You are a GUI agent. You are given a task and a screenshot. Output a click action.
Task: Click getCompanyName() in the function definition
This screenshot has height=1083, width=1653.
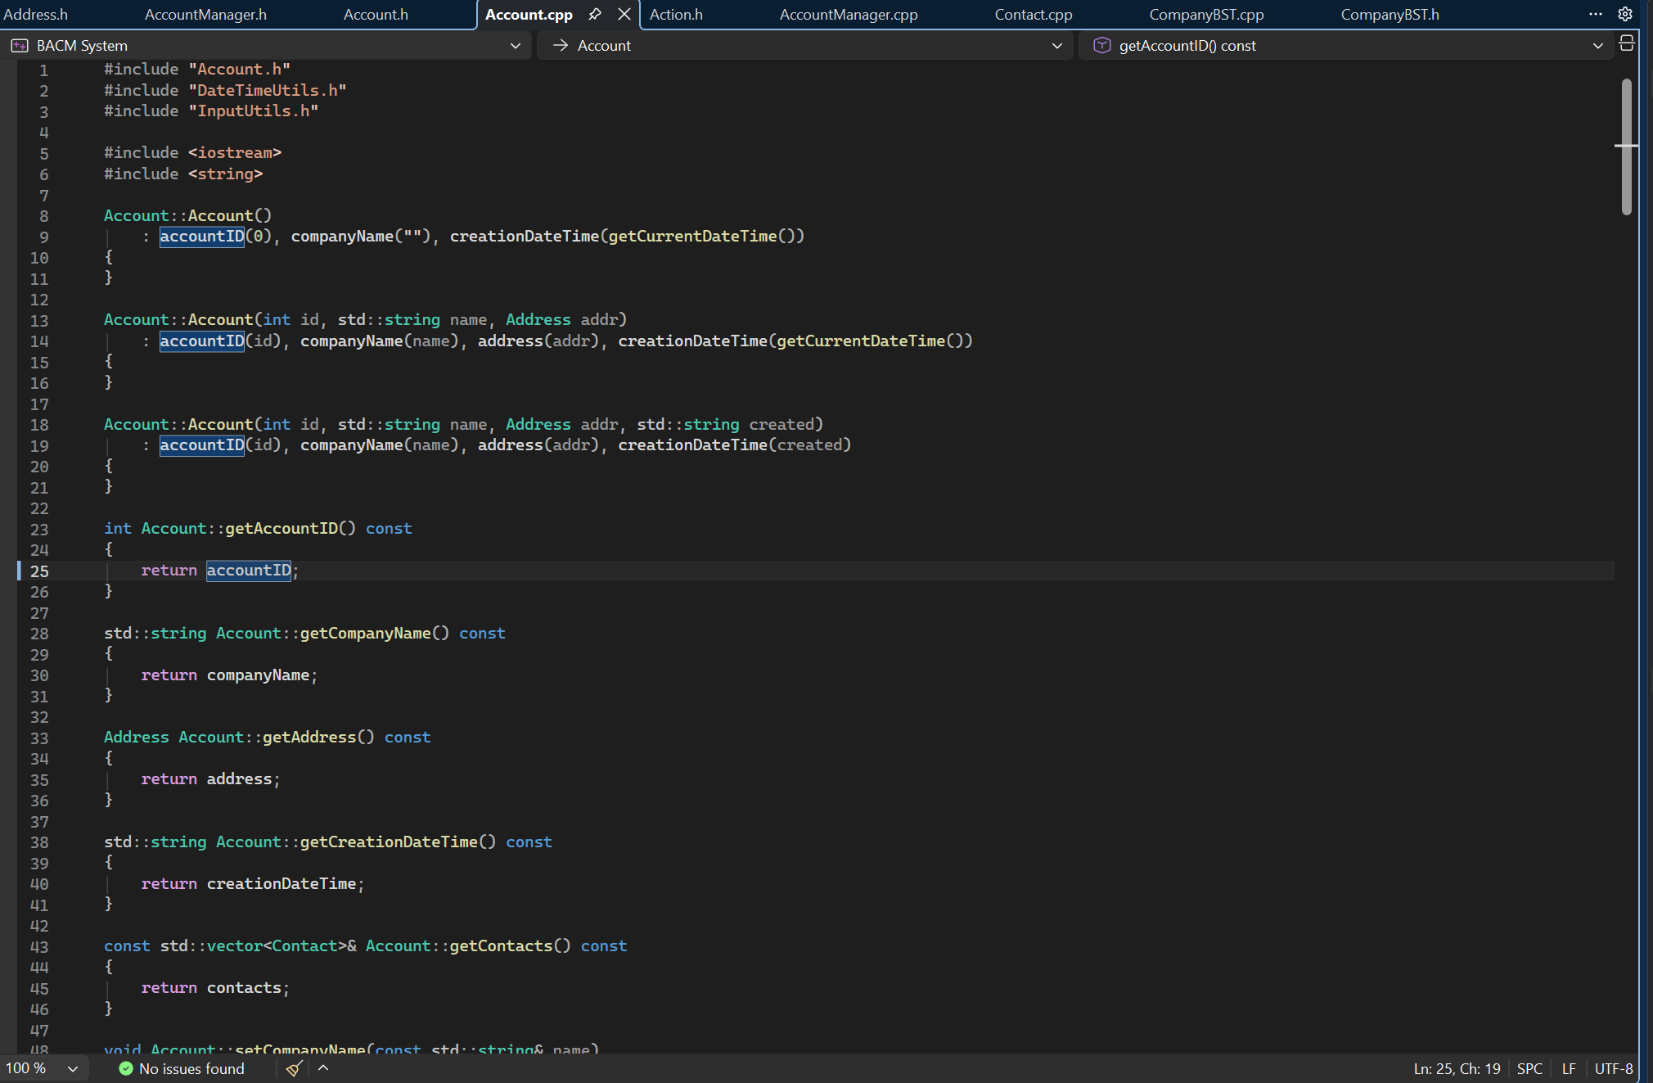tap(375, 634)
